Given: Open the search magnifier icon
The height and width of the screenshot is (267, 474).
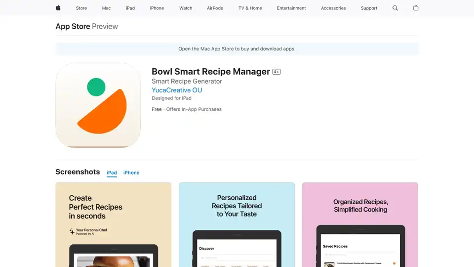Looking at the screenshot, I should [395, 8].
